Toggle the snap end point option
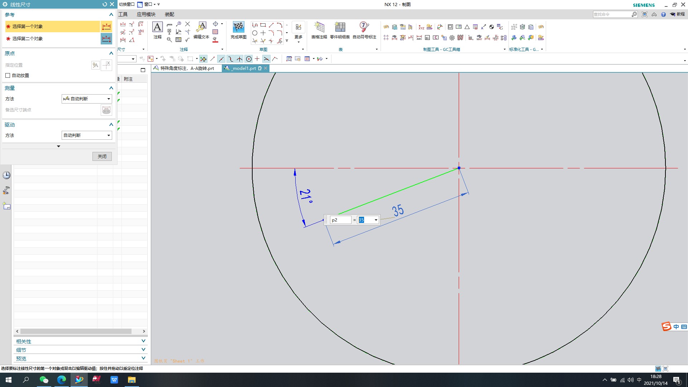 (x=212, y=59)
